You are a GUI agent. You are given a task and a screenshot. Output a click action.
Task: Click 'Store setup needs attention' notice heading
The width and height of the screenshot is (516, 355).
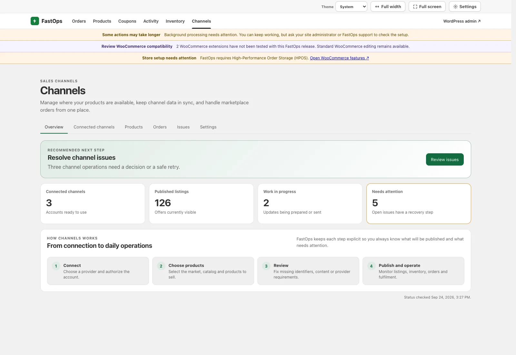(169, 58)
